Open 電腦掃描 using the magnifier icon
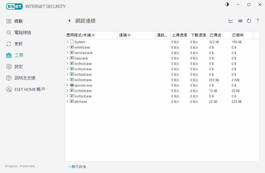The width and height of the screenshot is (265, 173). tap(9, 32)
